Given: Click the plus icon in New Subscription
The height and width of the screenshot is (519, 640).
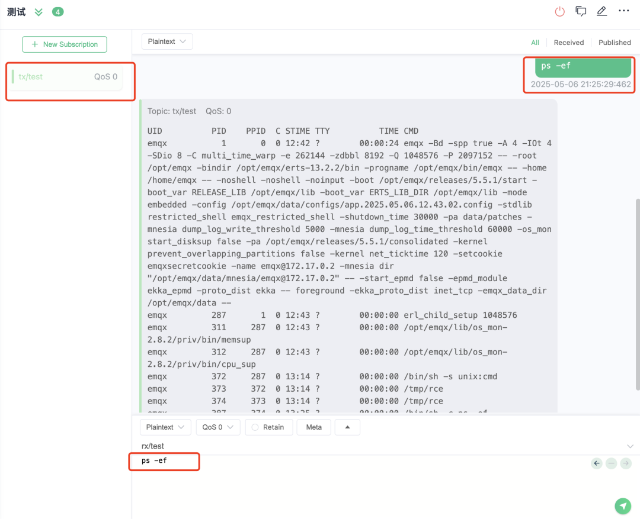Looking at the screenshot, I should point(35,44).
